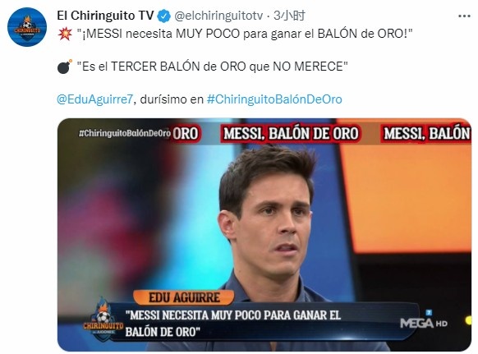
Task: Click the center MESSI, BALÓN DE ORO banner
Action: pos(291,134)
